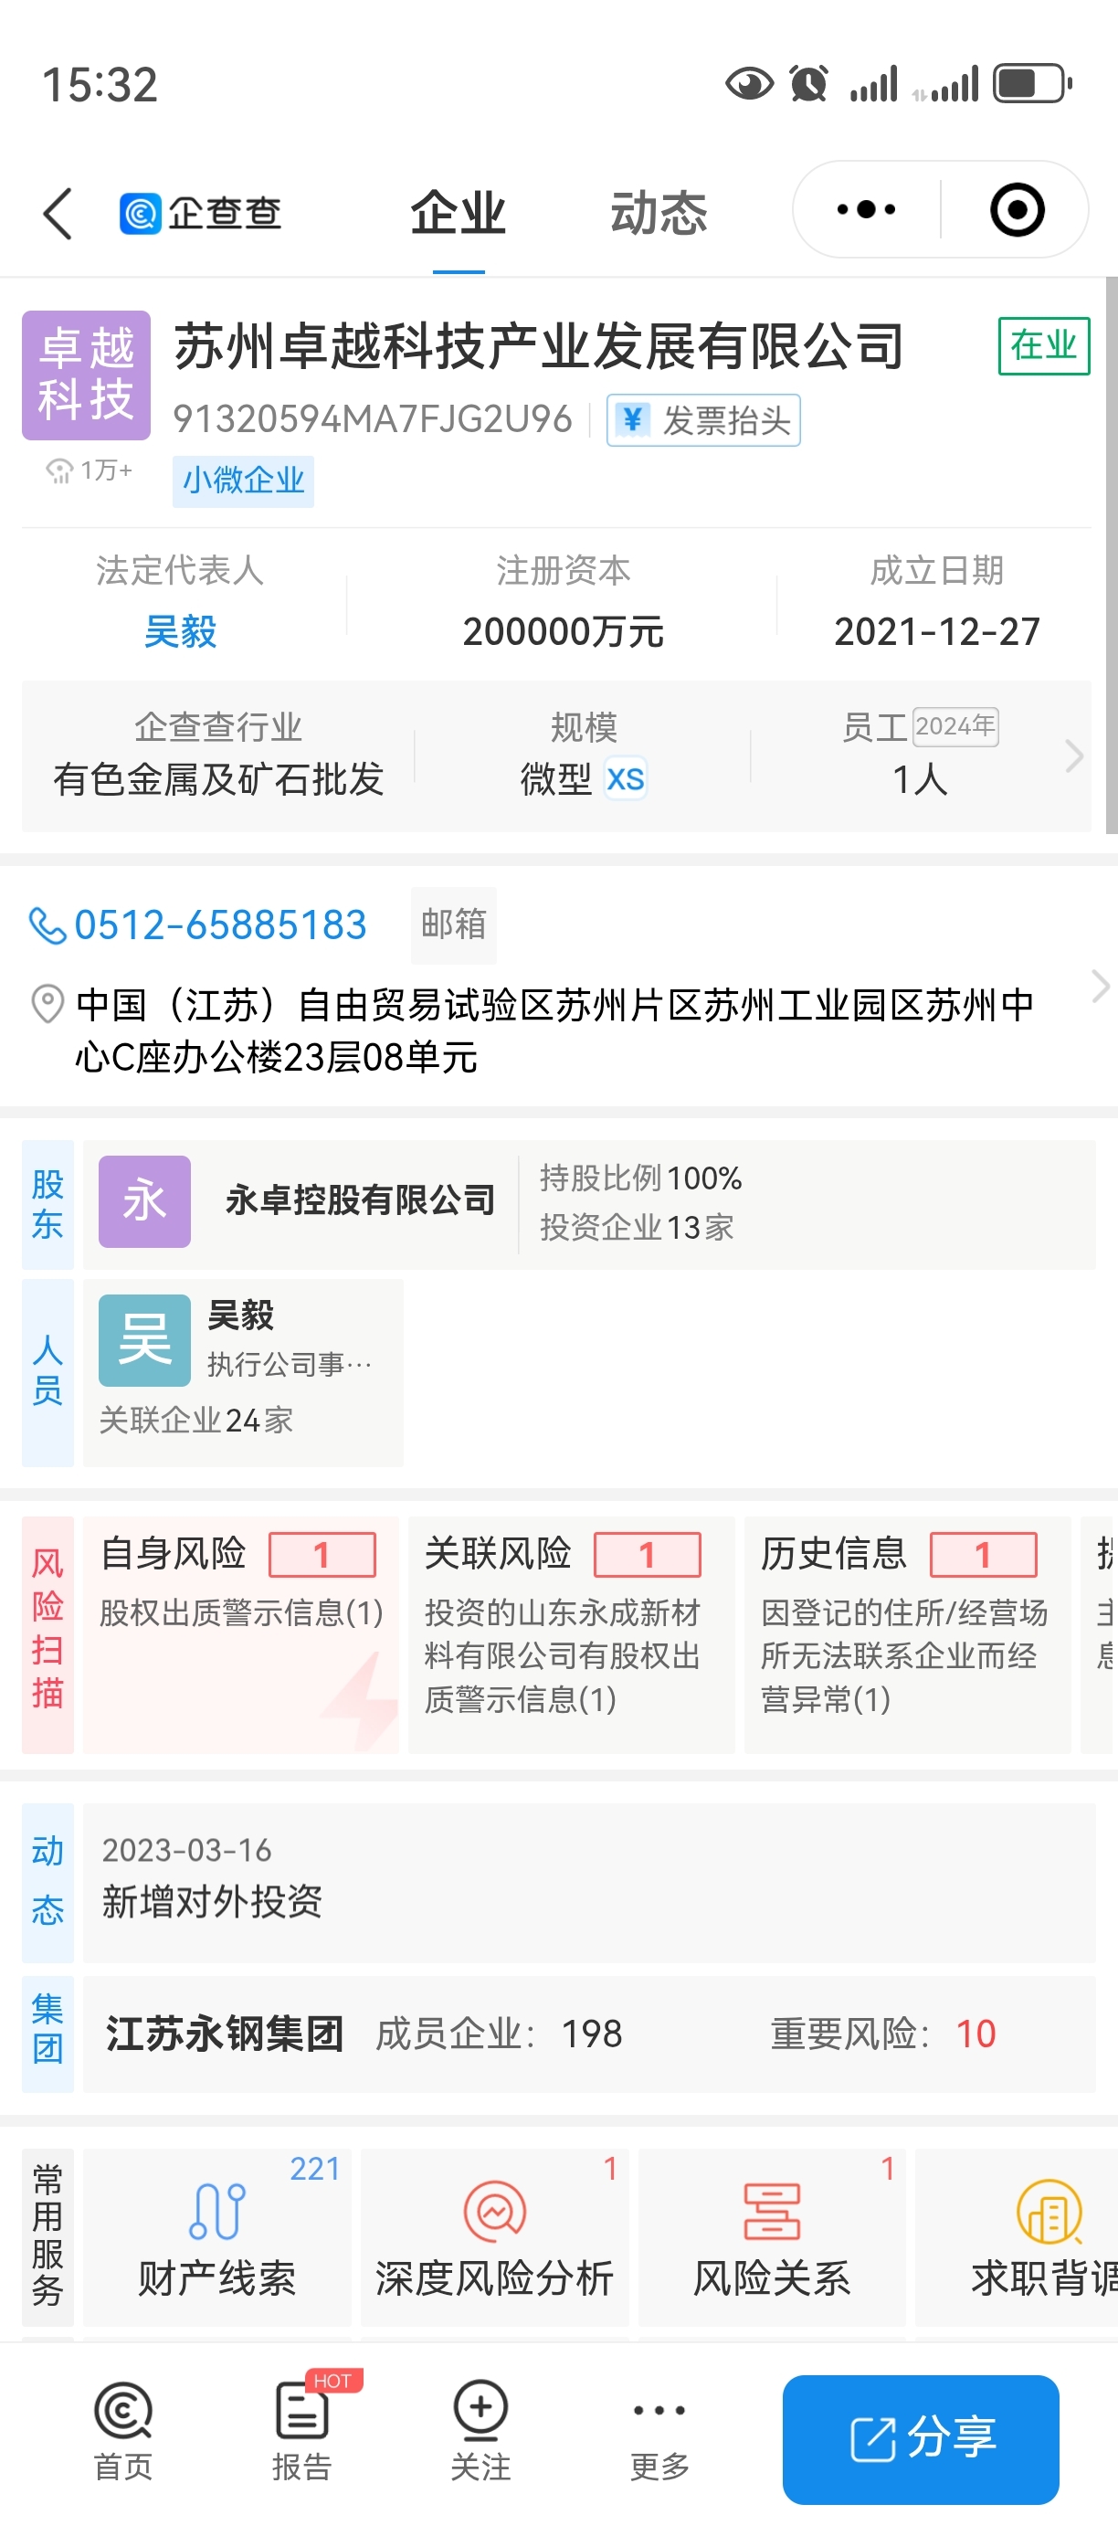The width and height of the screenshot is (1118, 2536).
Task: Open the mini-program three-dot menu
Action: 866,210
